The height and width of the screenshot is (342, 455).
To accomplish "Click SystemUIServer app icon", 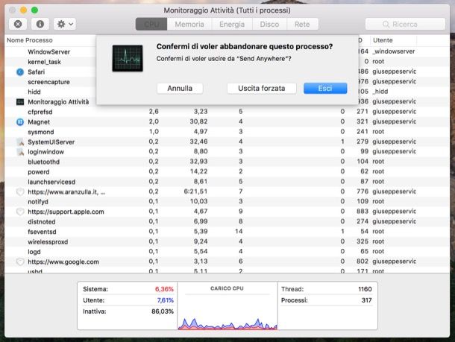I will click(20, 142).
